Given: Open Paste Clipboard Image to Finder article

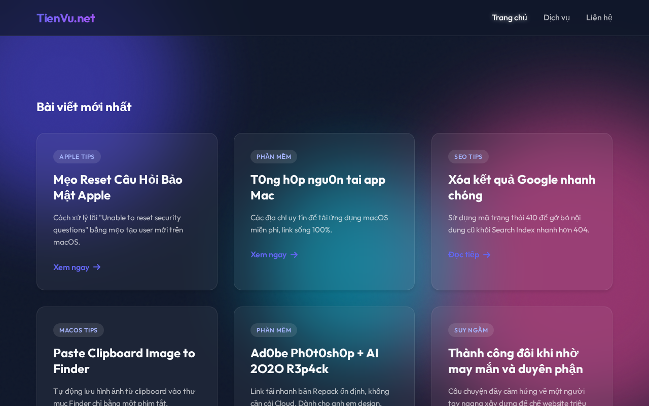Looking at the screenshot, I should point(124,361).
